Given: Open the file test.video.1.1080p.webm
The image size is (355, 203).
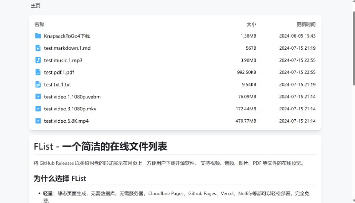Looking at the screenshot, I should tap(72, 97).
